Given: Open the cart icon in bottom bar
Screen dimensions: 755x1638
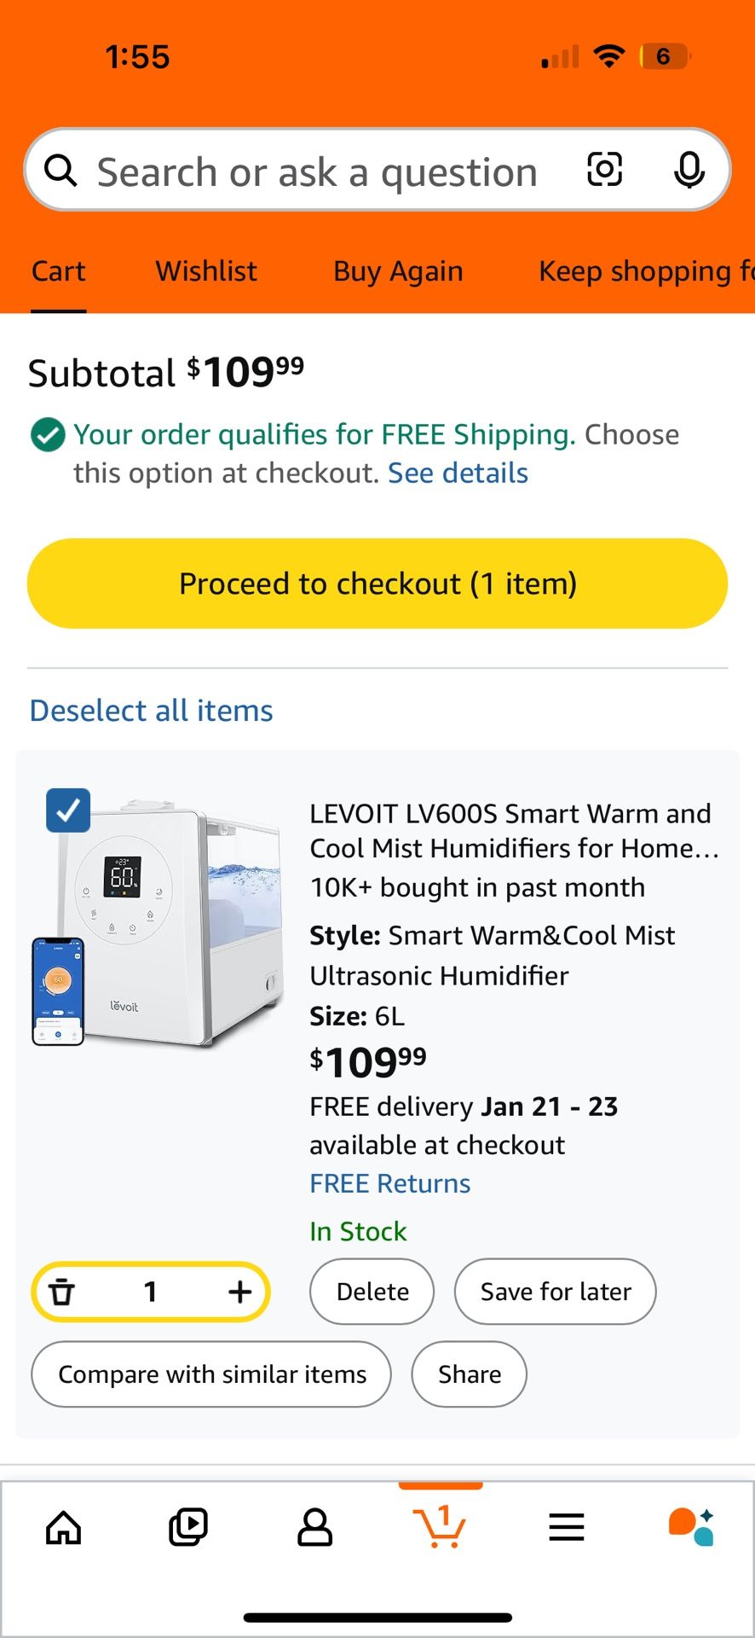Looking at the screenshot, I should 440,1527.
